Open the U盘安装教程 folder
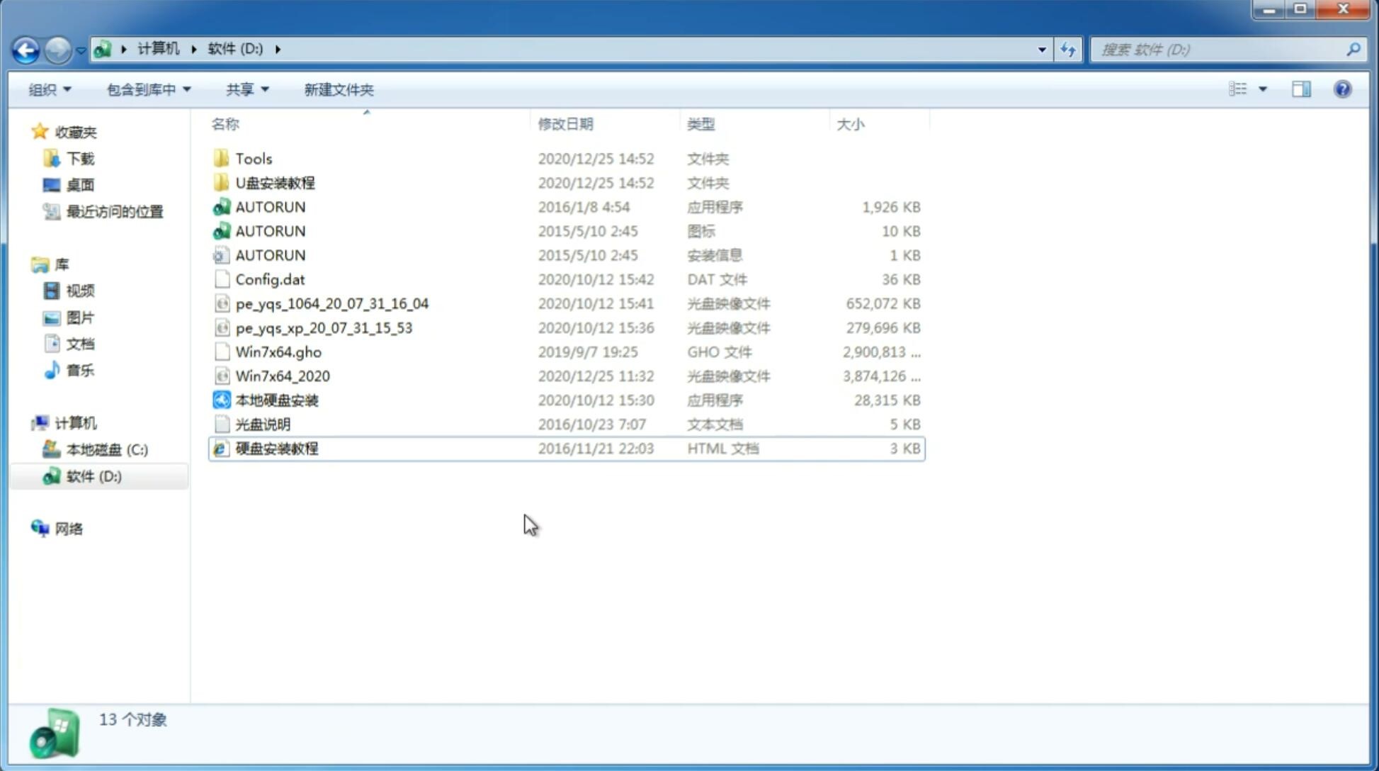Screen dimensions: 1379x771 [x=276, y=182]
